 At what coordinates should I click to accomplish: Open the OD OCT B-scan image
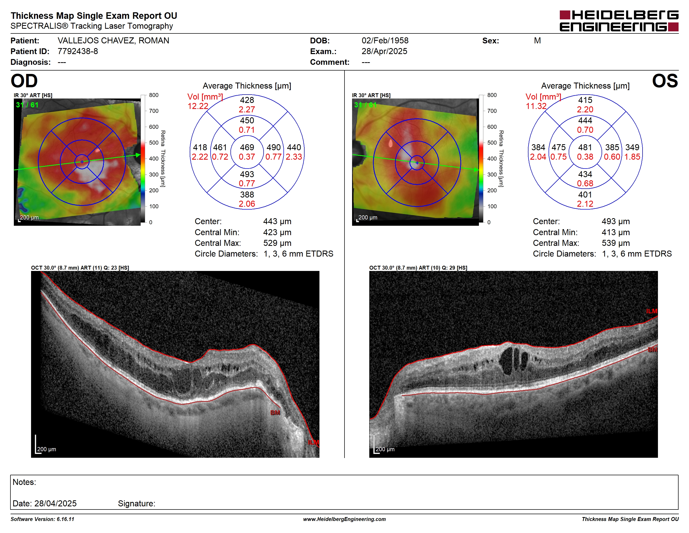pyautogui.click(x=175, y=364)
